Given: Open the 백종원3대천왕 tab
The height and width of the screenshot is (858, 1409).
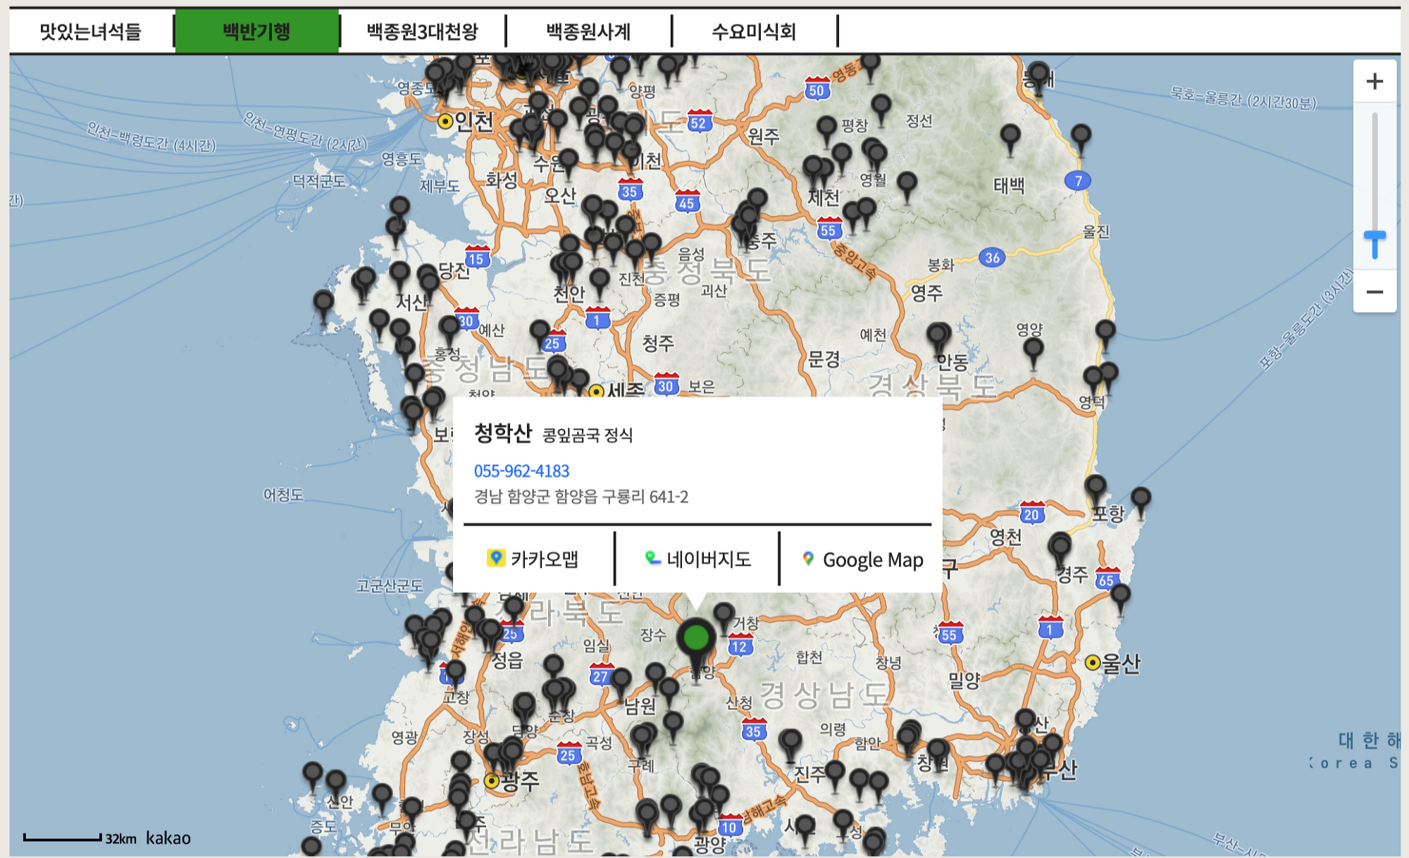Looking at the screenshot, I should click(422, 32).
